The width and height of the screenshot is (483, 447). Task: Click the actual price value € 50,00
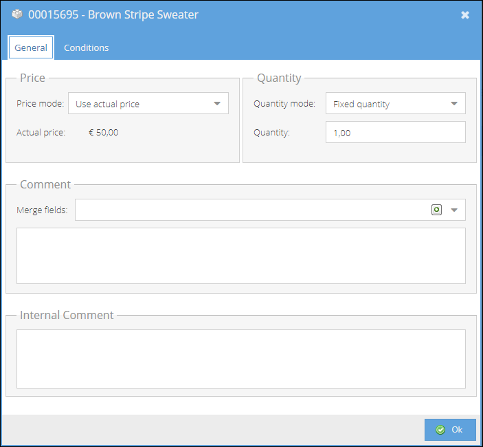click(104, 133)
